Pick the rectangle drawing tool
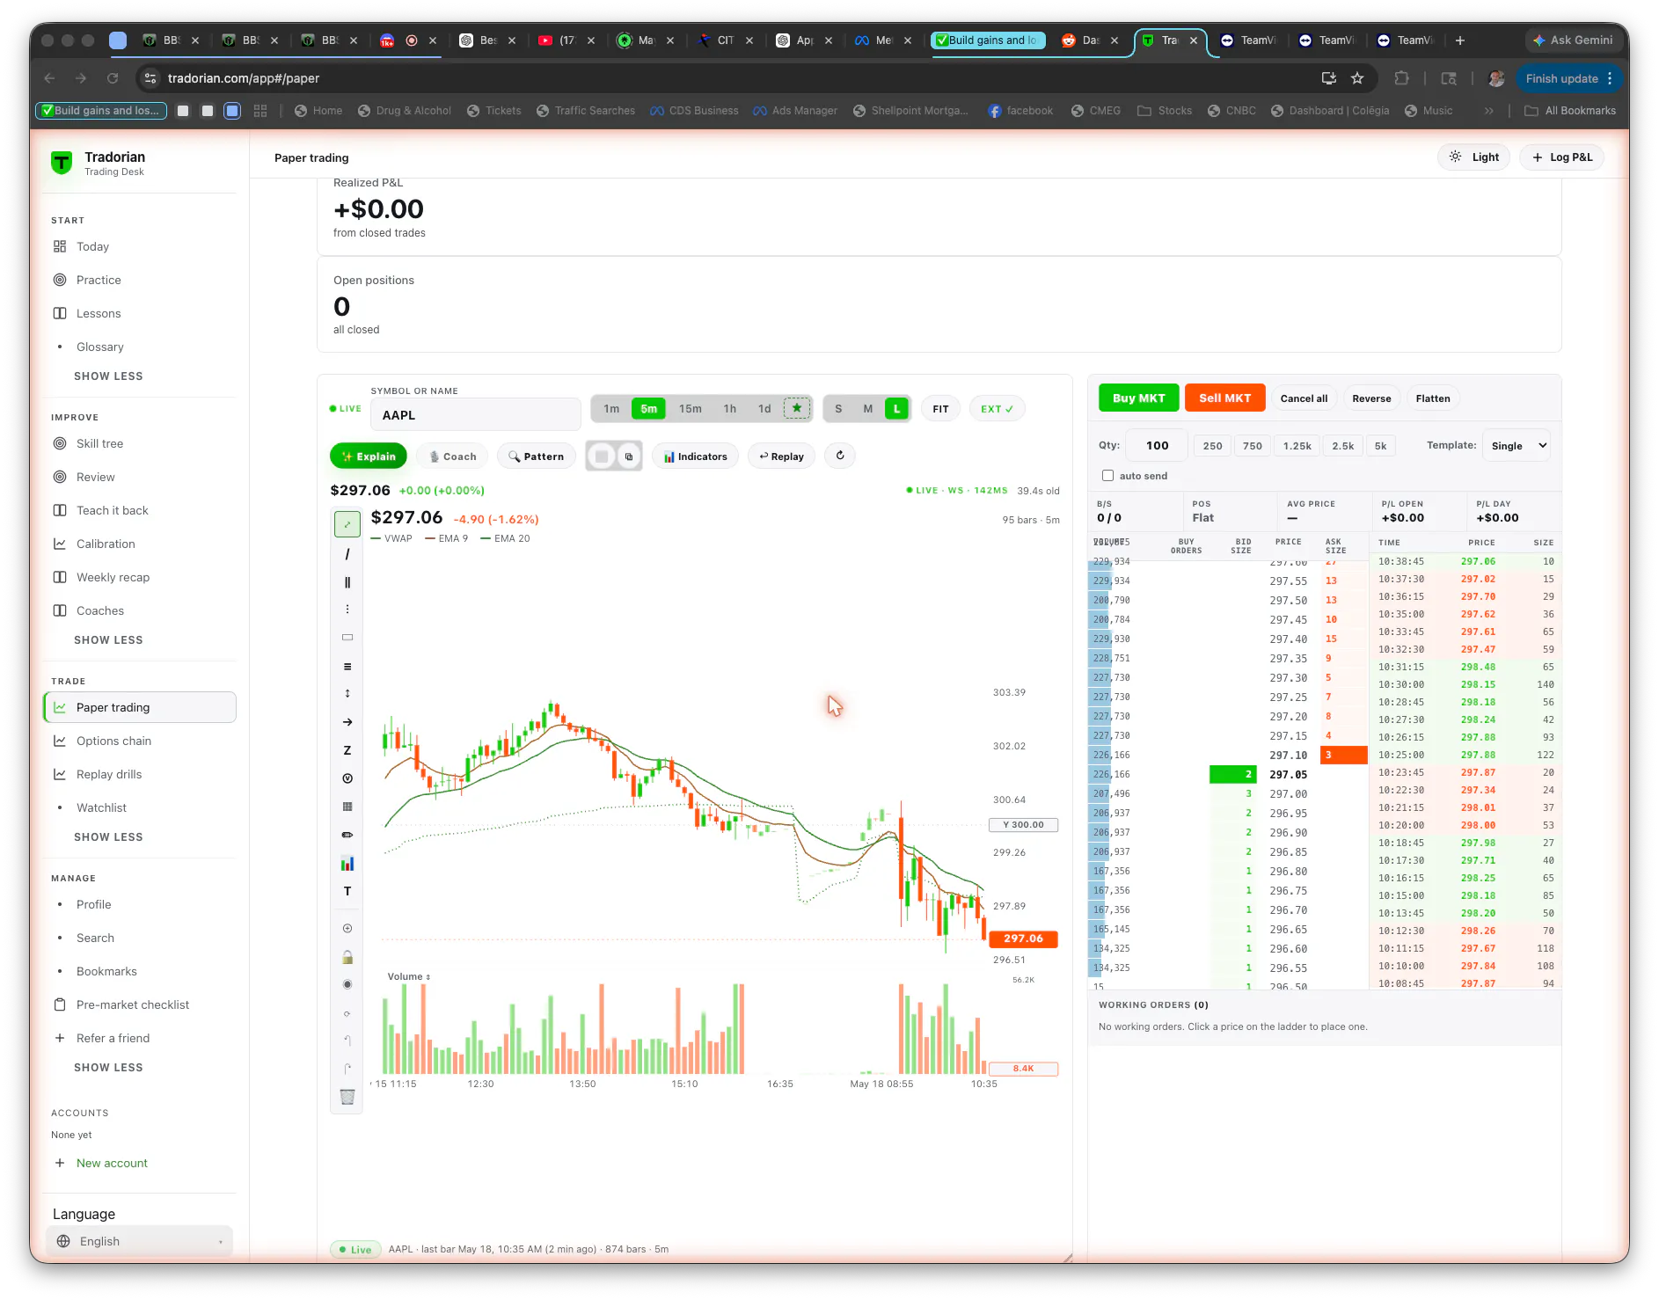The width and height of the screenshot is (1659, 1300). coord(347,637)
